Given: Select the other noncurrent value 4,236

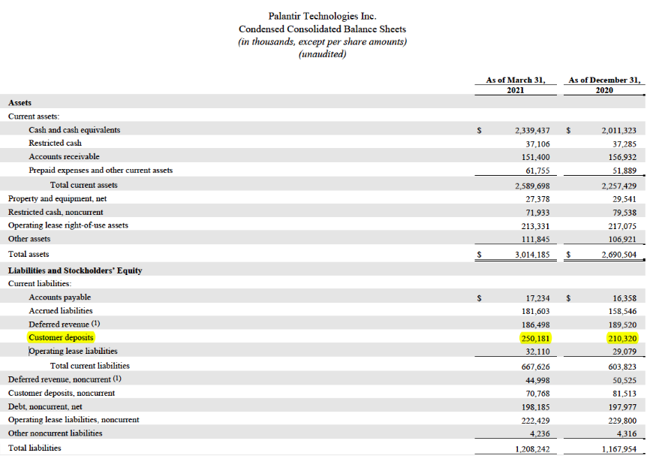Looking at the screenshot, I should [540, 433].
